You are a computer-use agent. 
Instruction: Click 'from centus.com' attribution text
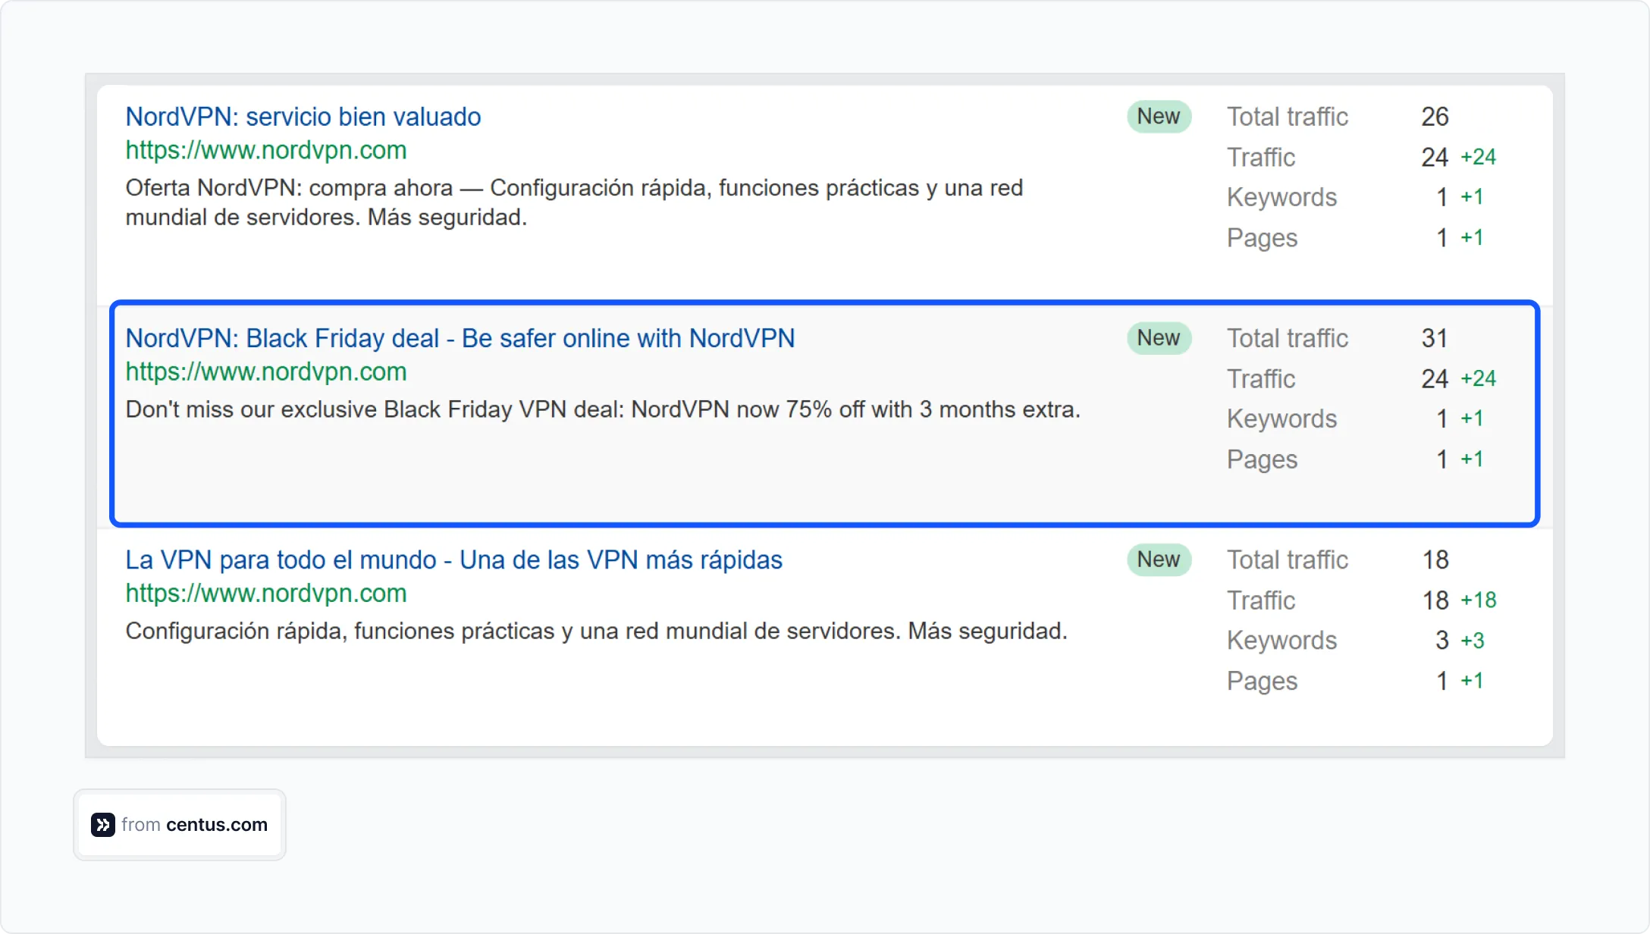(x=193, y=825)
